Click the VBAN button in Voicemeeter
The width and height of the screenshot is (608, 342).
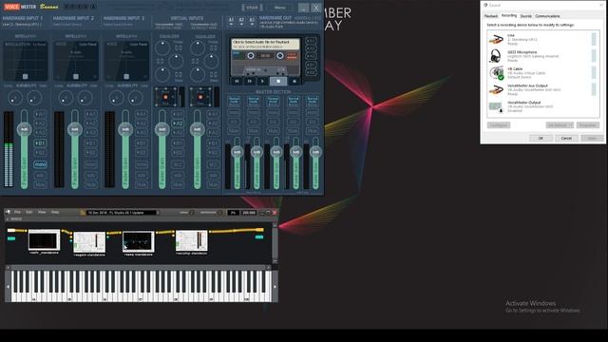pos(252,8)
